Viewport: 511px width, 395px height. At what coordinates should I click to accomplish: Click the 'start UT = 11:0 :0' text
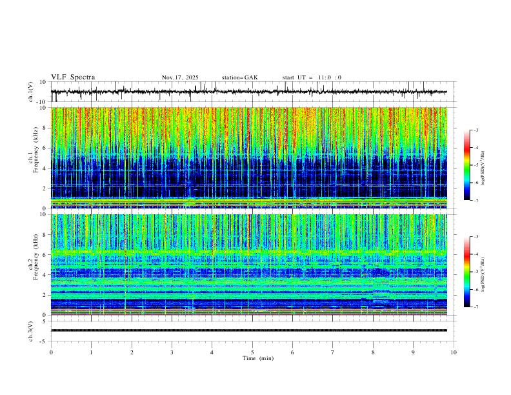(x=312, y=77)
